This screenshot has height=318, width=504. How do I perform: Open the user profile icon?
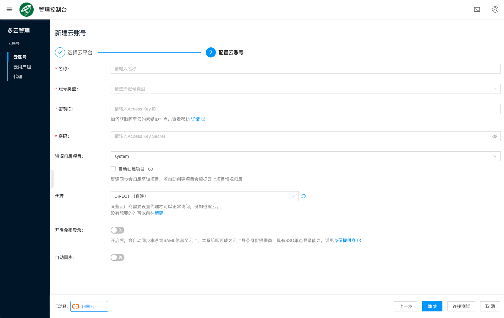(x=495, y=9)
